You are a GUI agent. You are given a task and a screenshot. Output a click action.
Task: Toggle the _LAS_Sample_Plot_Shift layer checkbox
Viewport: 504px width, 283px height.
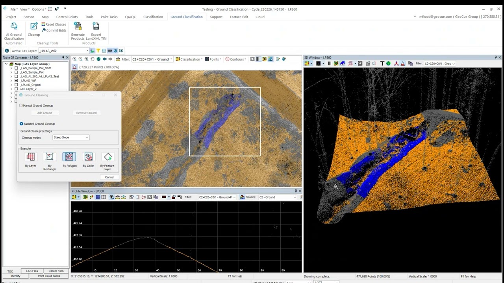coord(16,68)
